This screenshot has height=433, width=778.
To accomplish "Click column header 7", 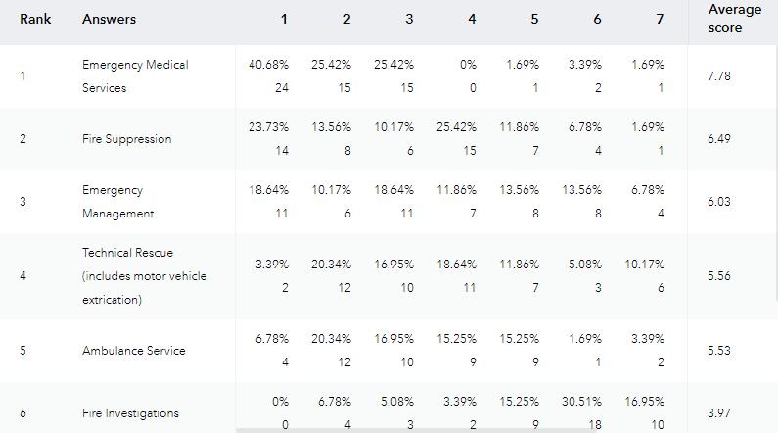I will (660, 20).
